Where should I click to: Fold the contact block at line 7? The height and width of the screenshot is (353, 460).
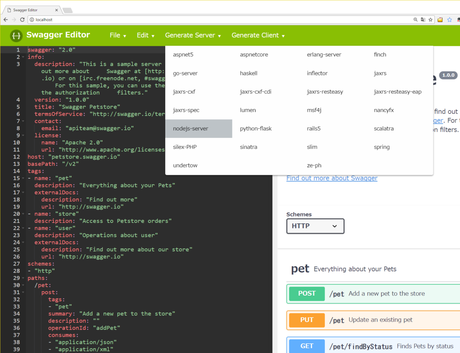point(23,121)
